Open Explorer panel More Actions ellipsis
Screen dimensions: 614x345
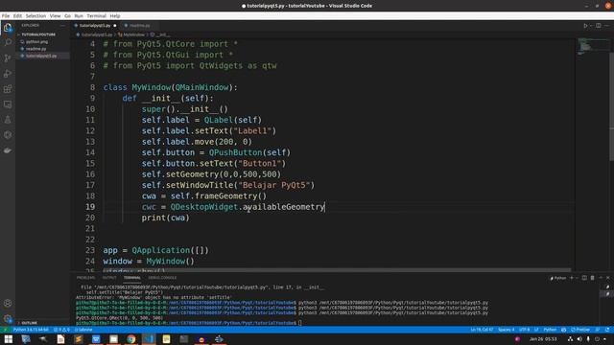coord(63,26)
